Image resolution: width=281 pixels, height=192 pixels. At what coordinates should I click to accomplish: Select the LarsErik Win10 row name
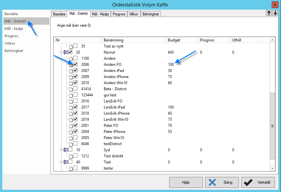[x=116, y=119]
